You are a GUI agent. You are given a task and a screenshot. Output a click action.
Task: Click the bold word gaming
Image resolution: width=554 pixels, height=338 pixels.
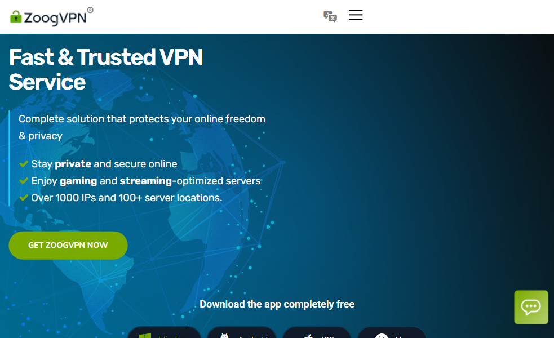tap(78, 181)
